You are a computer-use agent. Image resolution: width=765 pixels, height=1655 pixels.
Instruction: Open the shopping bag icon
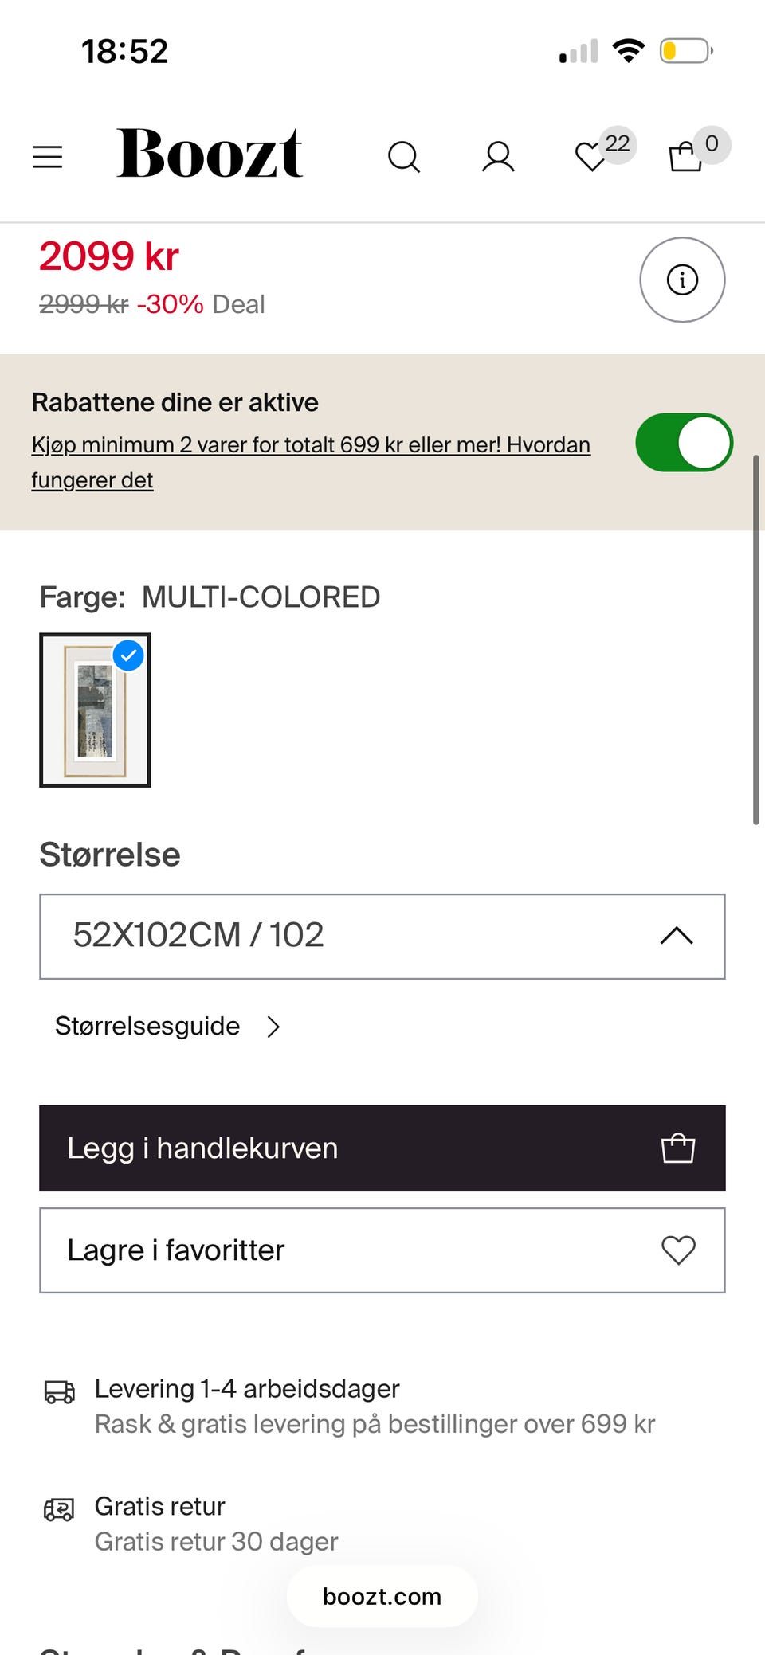pos(685,156)
